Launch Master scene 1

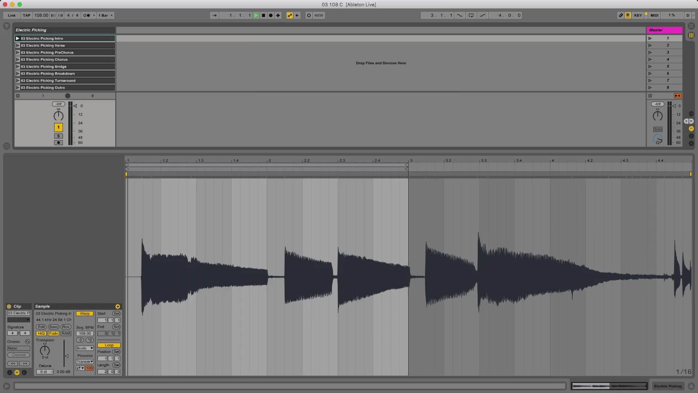point(650,38)
